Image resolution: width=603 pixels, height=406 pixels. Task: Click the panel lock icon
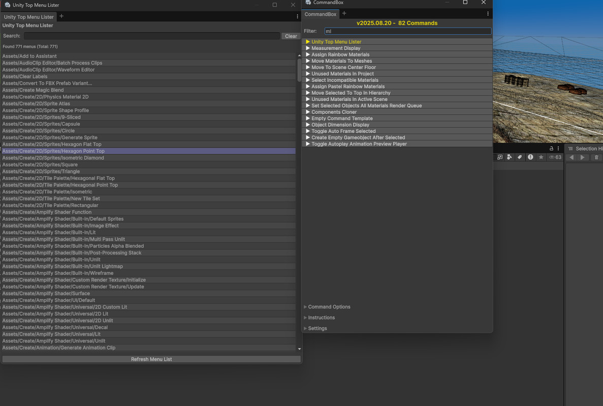point(551,148)
